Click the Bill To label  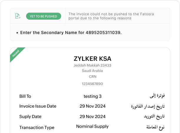click(x=25, y=96)
